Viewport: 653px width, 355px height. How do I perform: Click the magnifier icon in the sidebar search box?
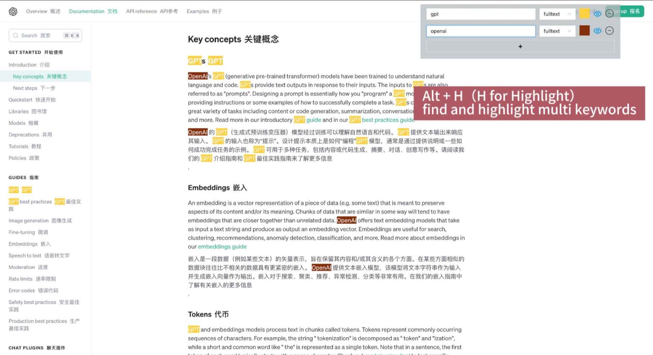point(16,36)
